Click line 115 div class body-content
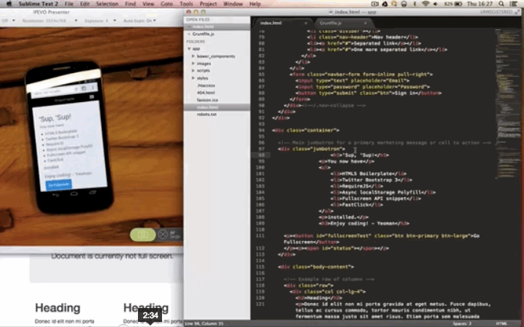Image resolution: width=524 pixels, height=327 pixels. 316,267
